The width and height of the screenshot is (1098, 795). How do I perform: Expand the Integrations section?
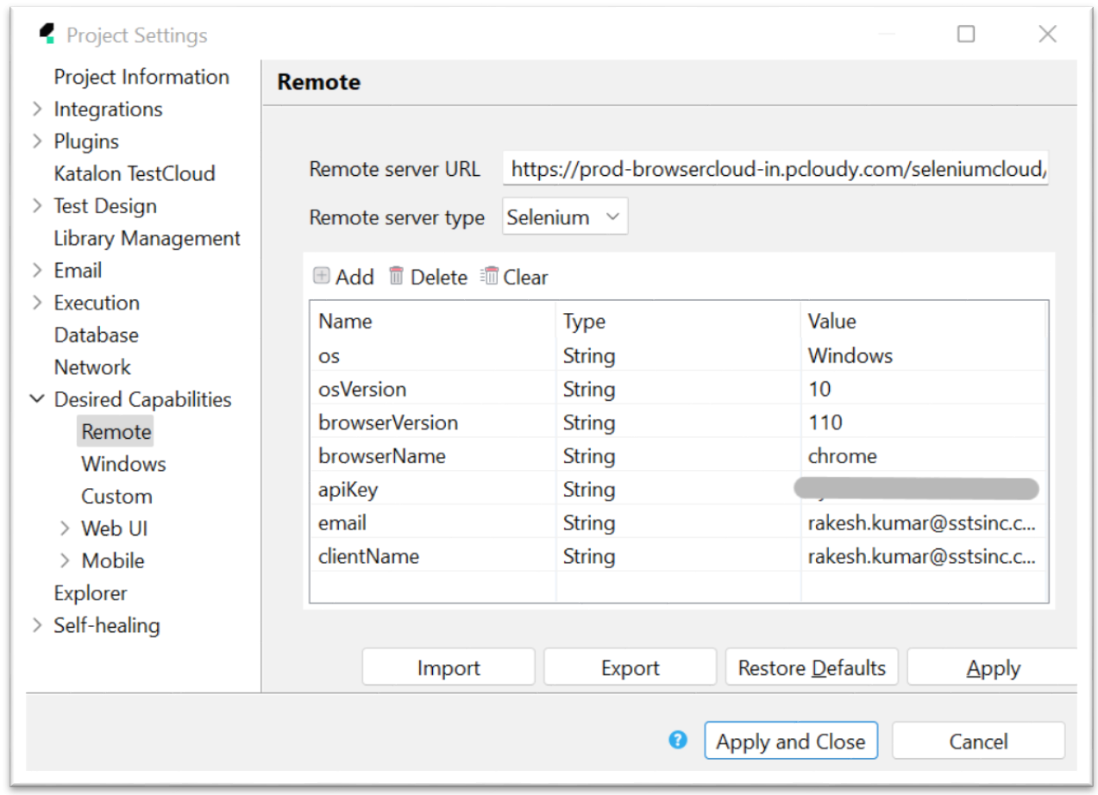pyautogui.click(x=37, y=109)
